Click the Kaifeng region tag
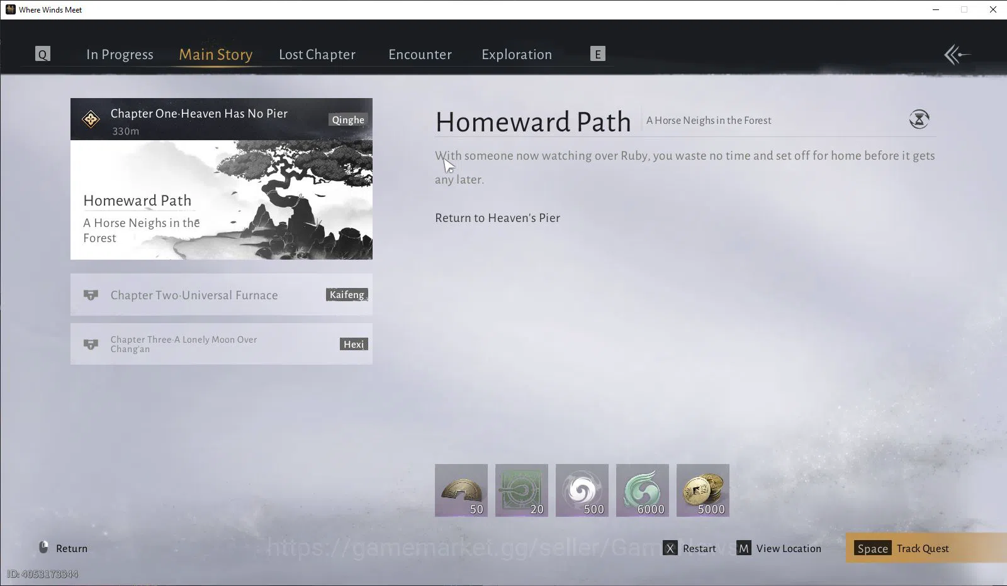The width and height of the screenshot is (1007, 586). coord(347,294)
